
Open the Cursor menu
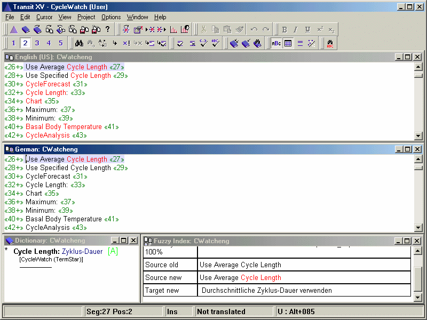(44, 17)
